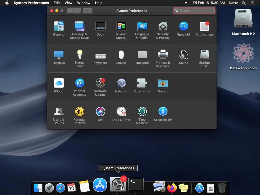
Task: Open Internet Accounts preferences
Action: point(79,87)
